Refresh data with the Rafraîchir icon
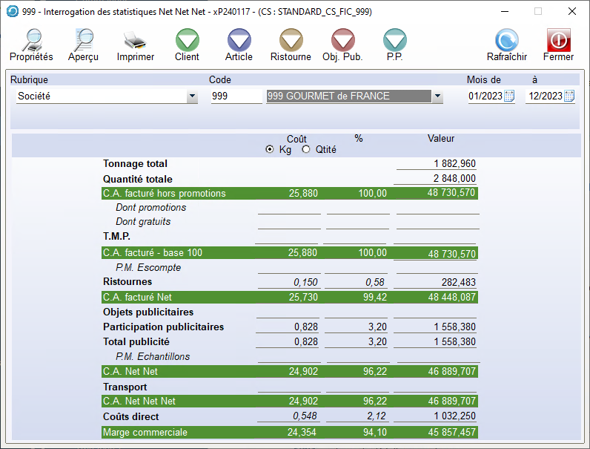This screenshot has height=449, width=590. click(507, 41)
